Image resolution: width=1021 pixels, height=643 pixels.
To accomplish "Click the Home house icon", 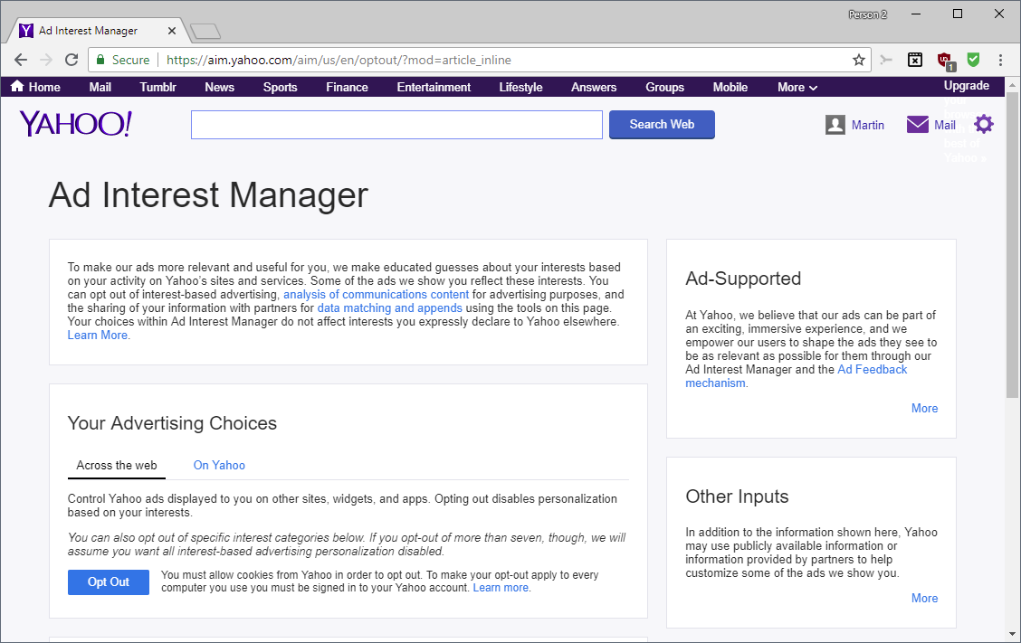I will pos(17,86).
